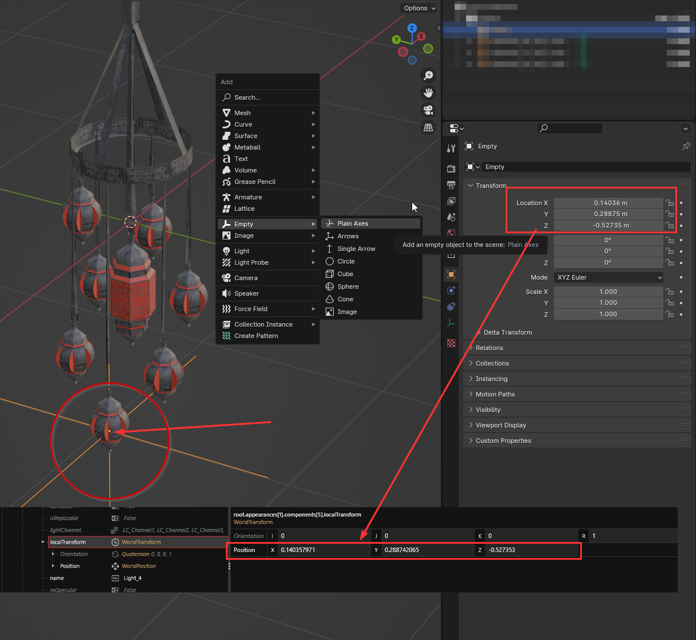Open Object Constraints properties tab icon
This screenshot has height=640, width=696.
[451, 307]
